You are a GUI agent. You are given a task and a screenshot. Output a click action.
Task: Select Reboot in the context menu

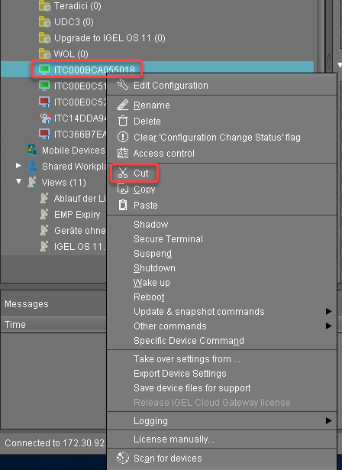(x=149, y=297)
